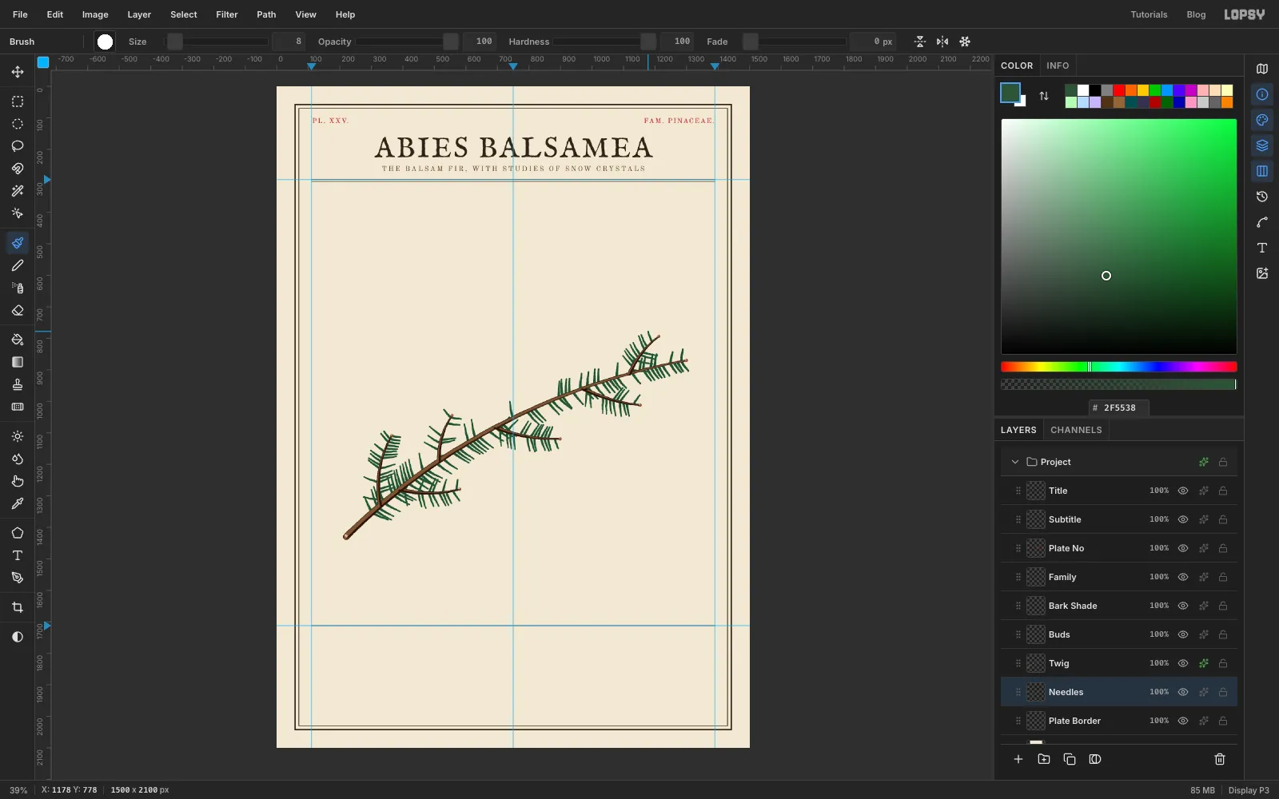Open the File menu
1279x799 pixels.
click(20, 14)
